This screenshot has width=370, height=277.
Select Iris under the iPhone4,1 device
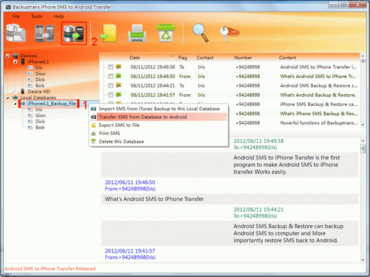coord(39,68)
